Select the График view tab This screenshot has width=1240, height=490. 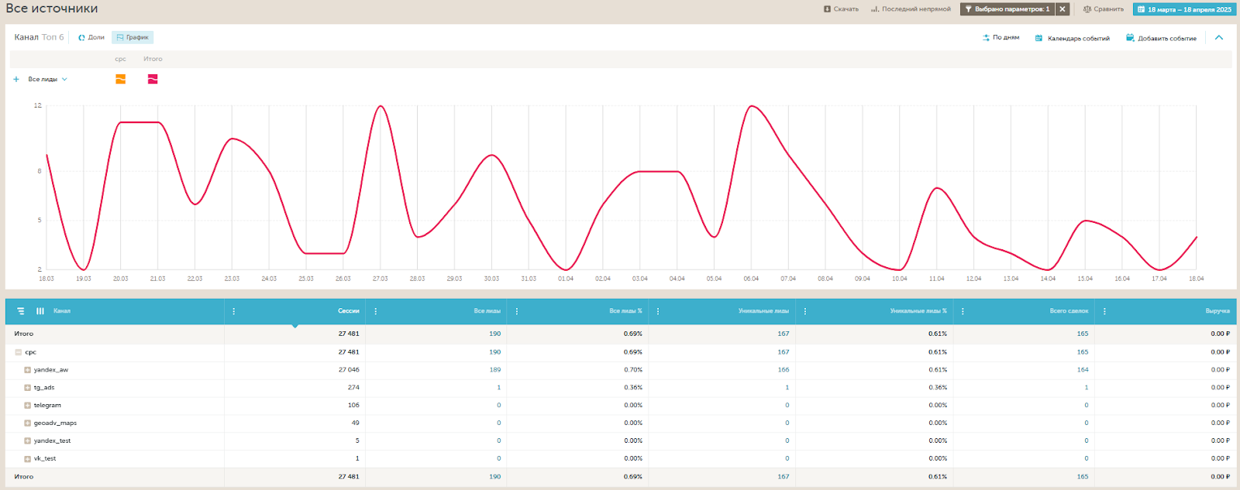(133, 37)
